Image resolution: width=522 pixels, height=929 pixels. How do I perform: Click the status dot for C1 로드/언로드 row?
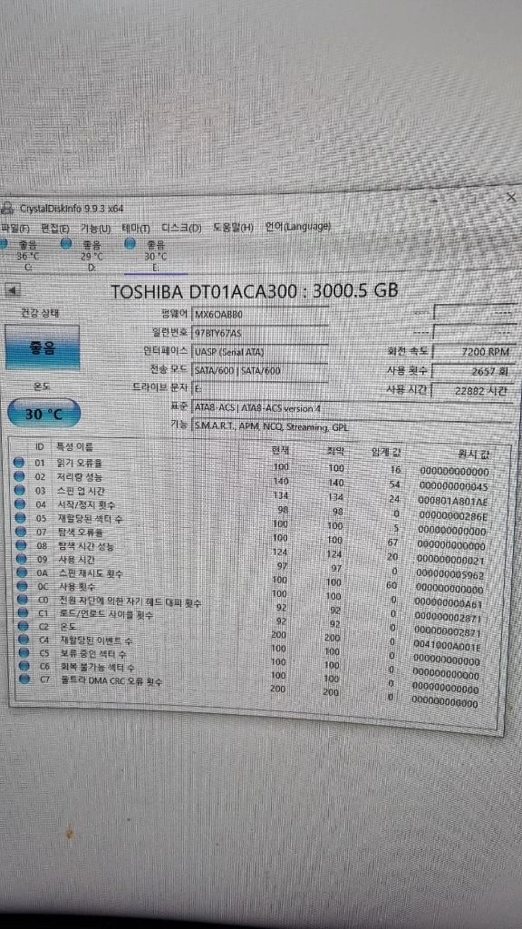[x=23, y=613]
